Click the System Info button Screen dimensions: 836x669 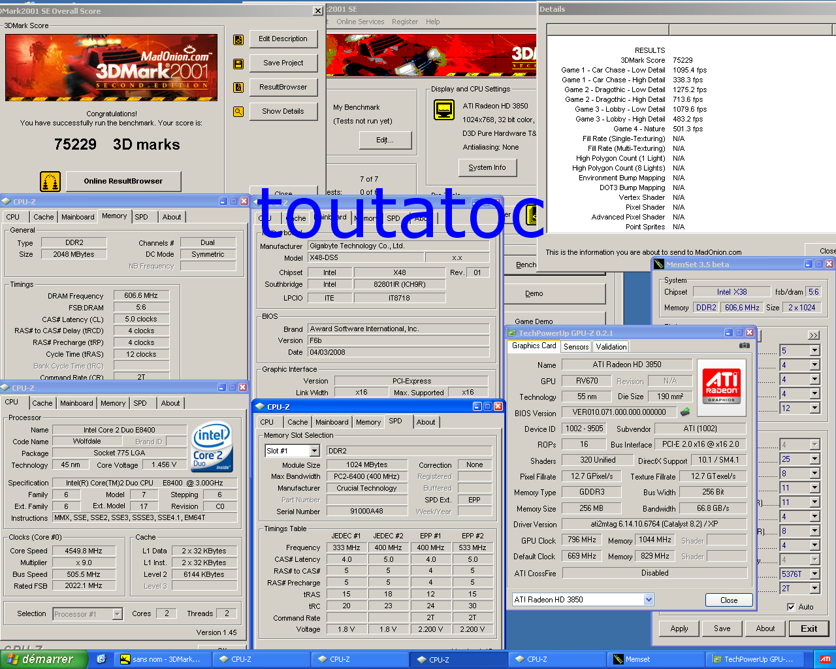point(487,168)
